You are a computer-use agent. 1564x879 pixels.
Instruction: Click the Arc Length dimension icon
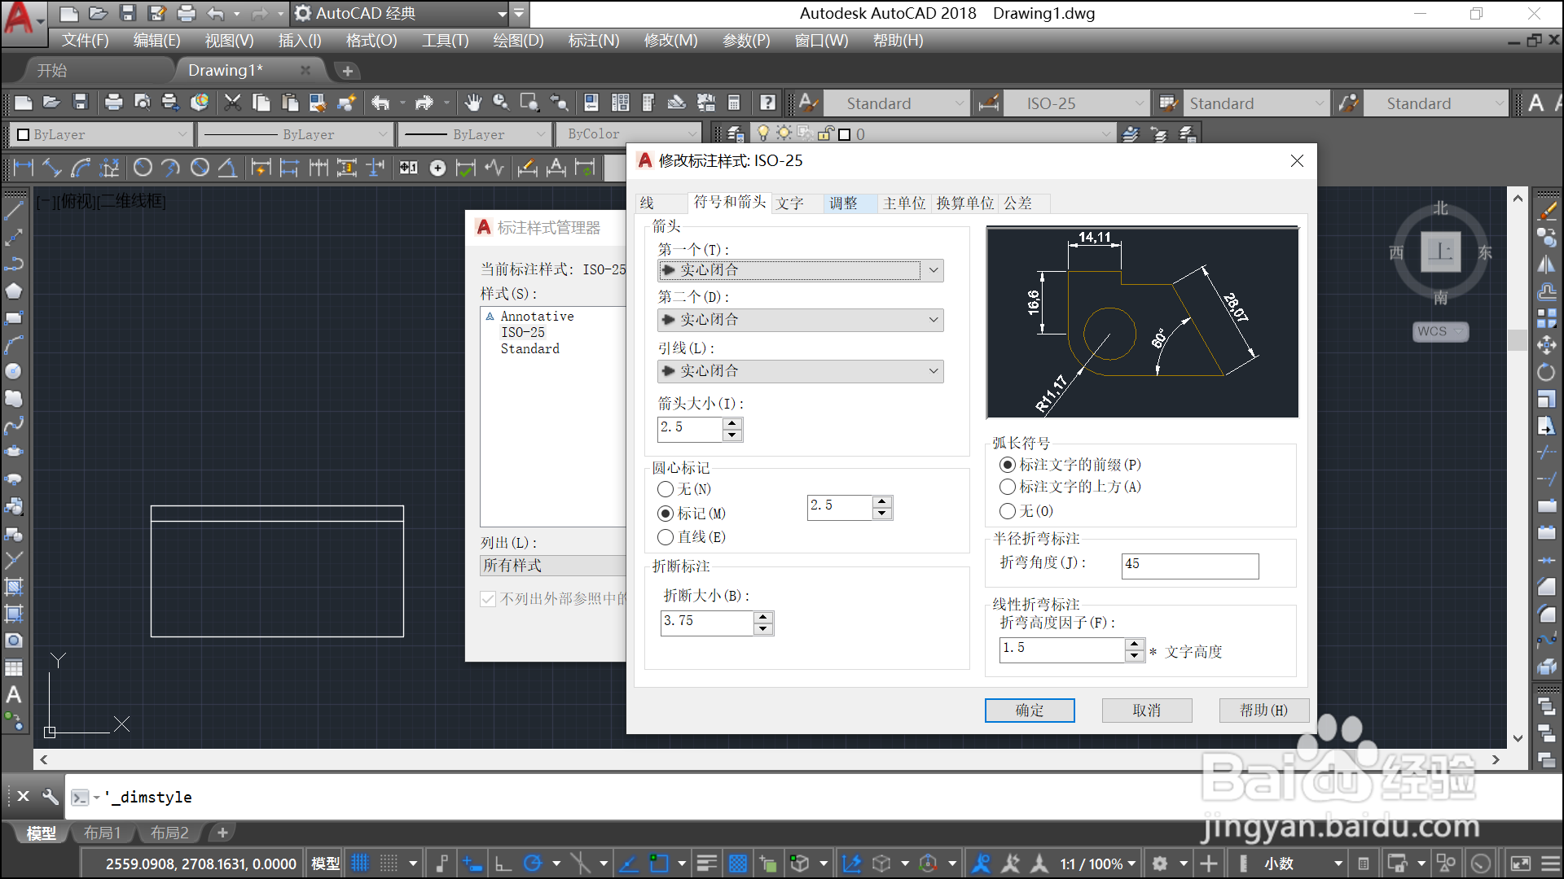pyautogui.click(x=81, y=168)
